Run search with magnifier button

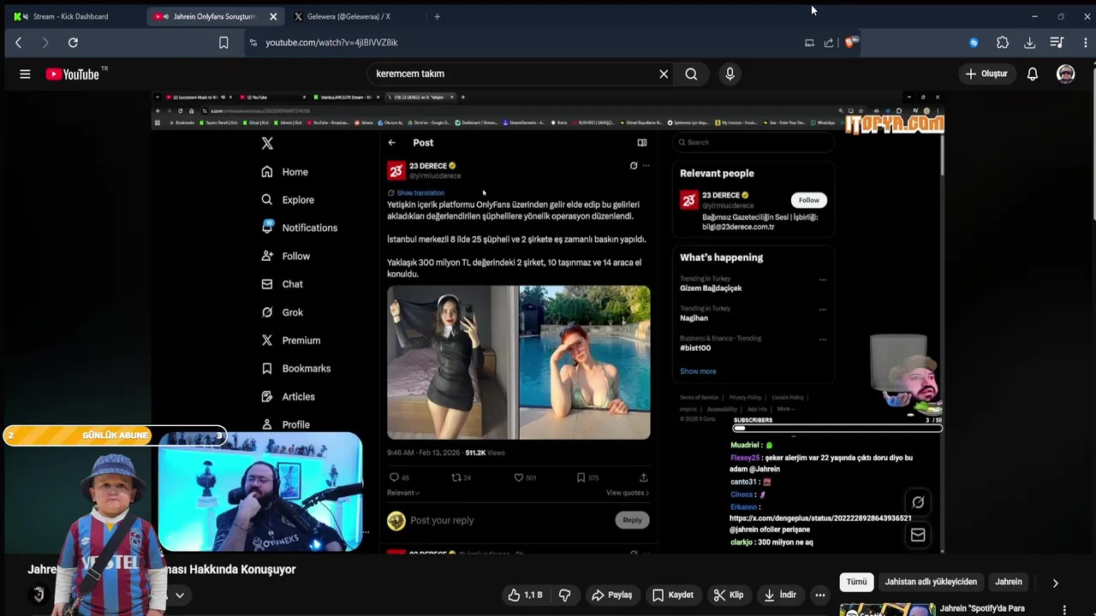(x=691, y=74)
